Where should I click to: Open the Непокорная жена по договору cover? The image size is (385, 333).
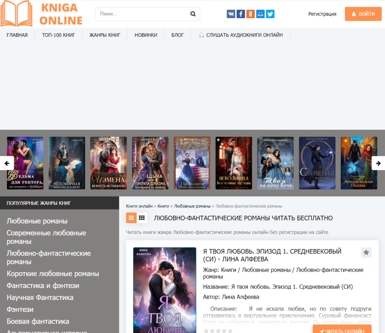[67, 163]
